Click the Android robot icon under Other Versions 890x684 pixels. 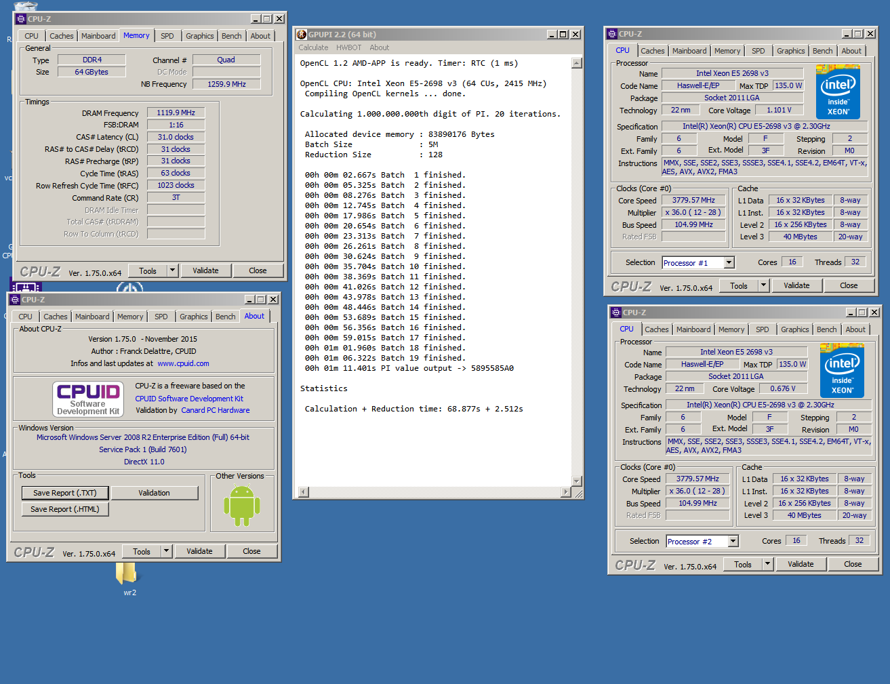pos(242,506)
